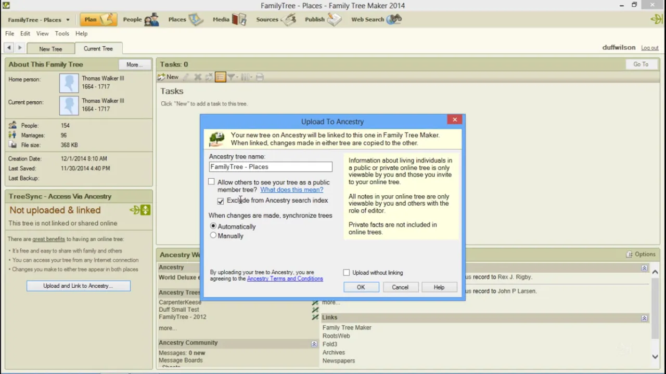Click the print tasks icon
Image resolution: width=666 pixels, height=374 pixels.
pos(260,77)
